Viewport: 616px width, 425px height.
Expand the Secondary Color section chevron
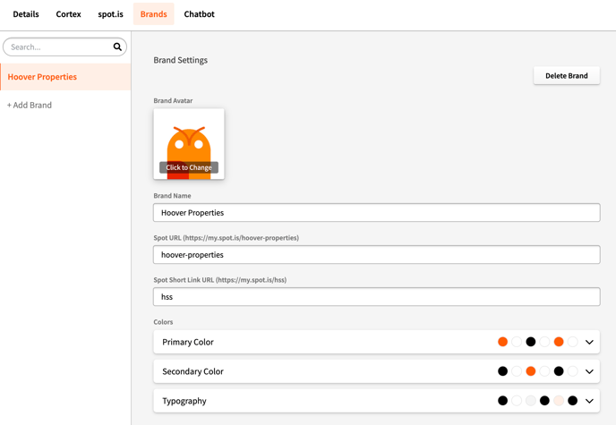589,371
